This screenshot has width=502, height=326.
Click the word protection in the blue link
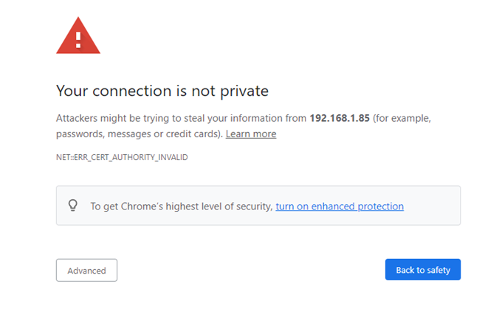pyautogui.click(x=381, y=207)
